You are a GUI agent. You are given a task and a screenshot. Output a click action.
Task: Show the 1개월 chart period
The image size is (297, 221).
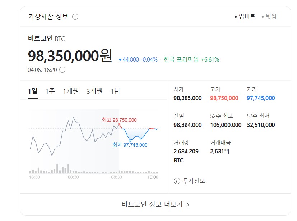pos(71,91)
